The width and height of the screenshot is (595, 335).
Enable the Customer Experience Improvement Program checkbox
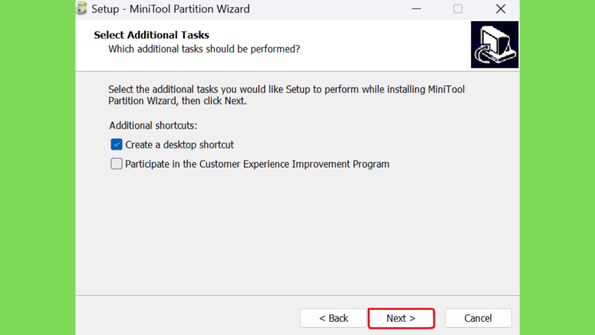pos(116,163)
